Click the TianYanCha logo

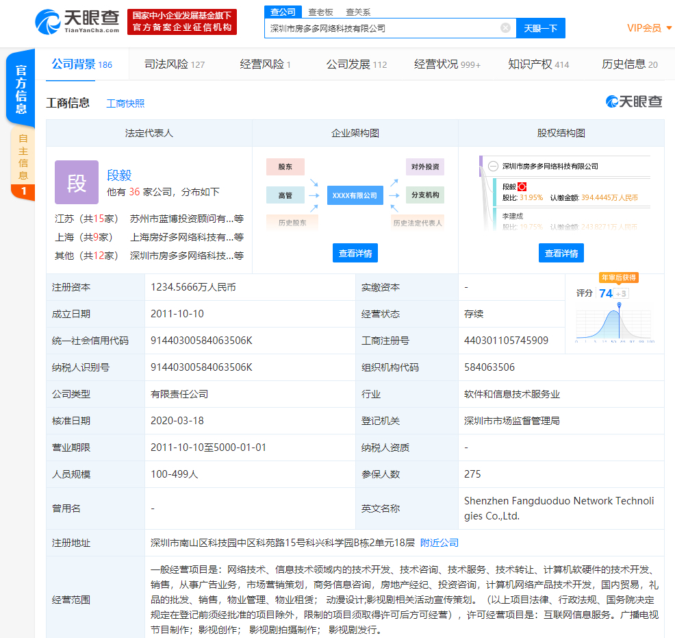coord(77,21)
